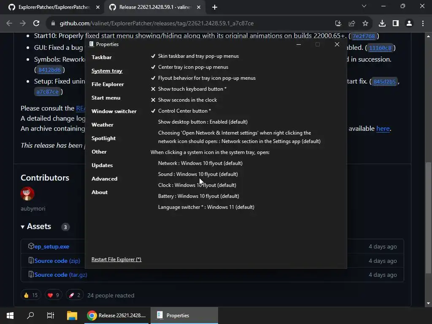Enable Show seconds in the clock

184,100
